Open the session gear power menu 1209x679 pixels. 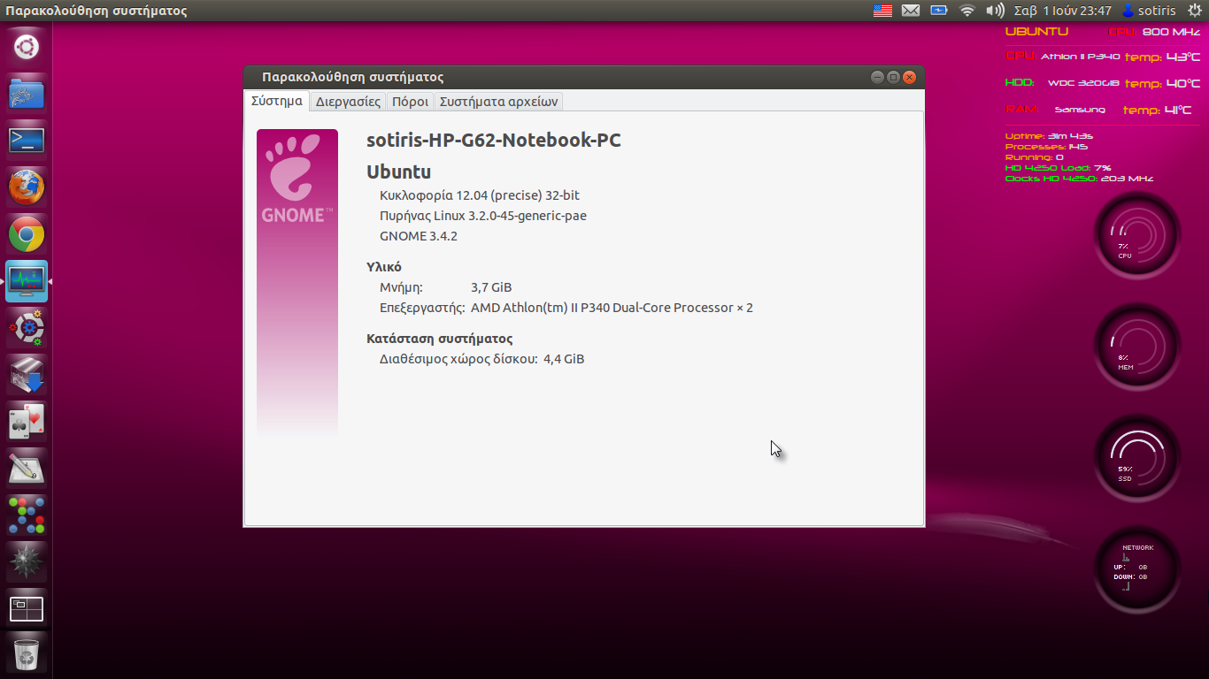(1194, 11)
